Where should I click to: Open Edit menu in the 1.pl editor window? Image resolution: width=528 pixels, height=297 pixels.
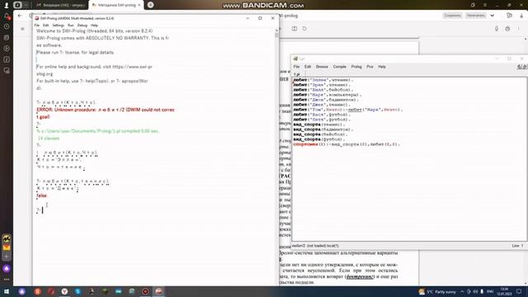click(x=308, y=67)
